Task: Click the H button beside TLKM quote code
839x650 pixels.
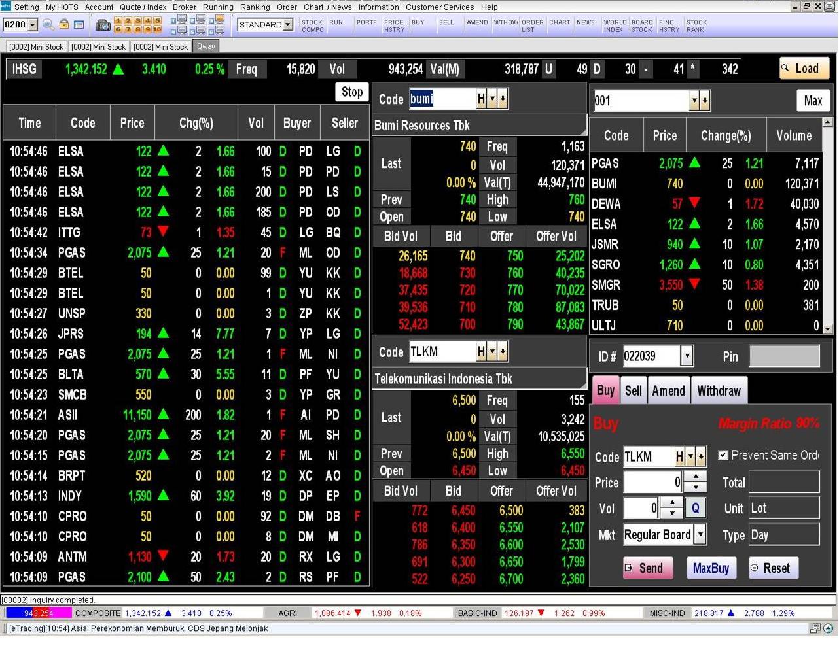Action: coord(481,351)
